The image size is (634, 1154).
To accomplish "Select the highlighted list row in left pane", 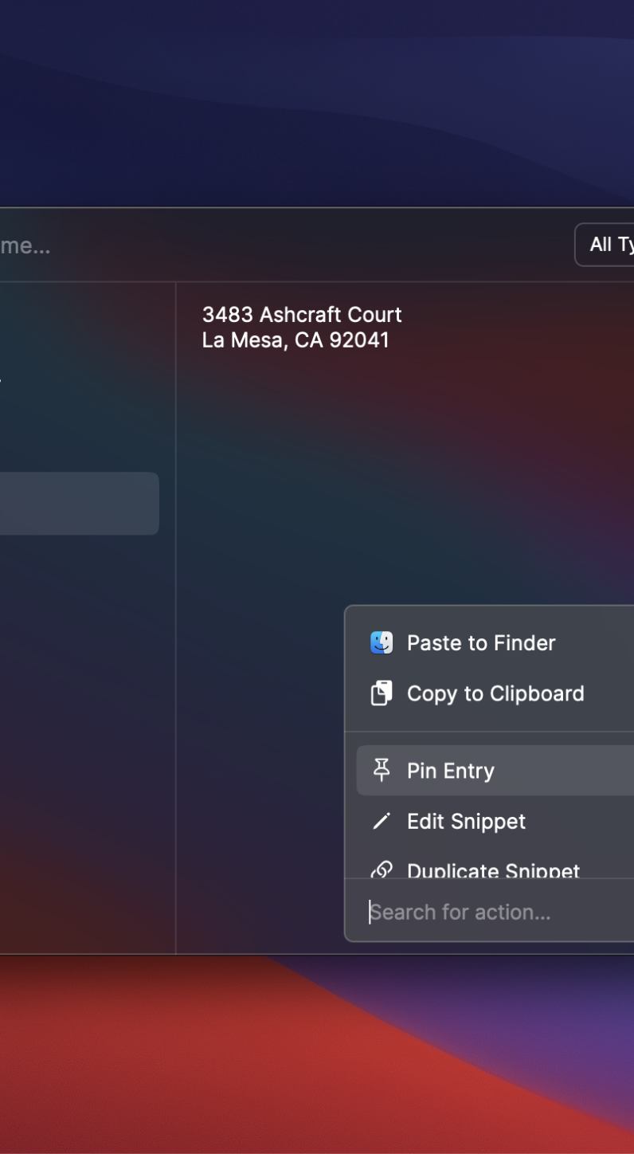I will [x=80, y=503].
